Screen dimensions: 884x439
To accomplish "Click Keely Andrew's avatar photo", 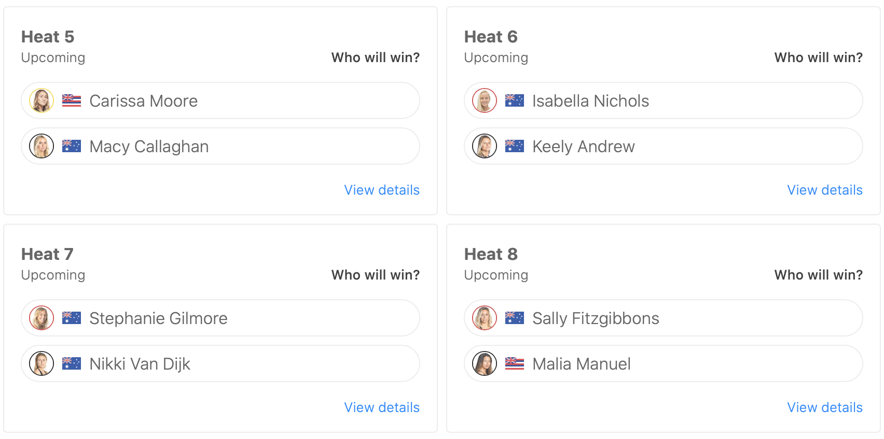I will [485, 146].
